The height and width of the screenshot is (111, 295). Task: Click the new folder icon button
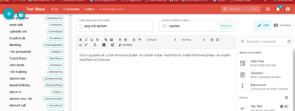coord(21,15)
